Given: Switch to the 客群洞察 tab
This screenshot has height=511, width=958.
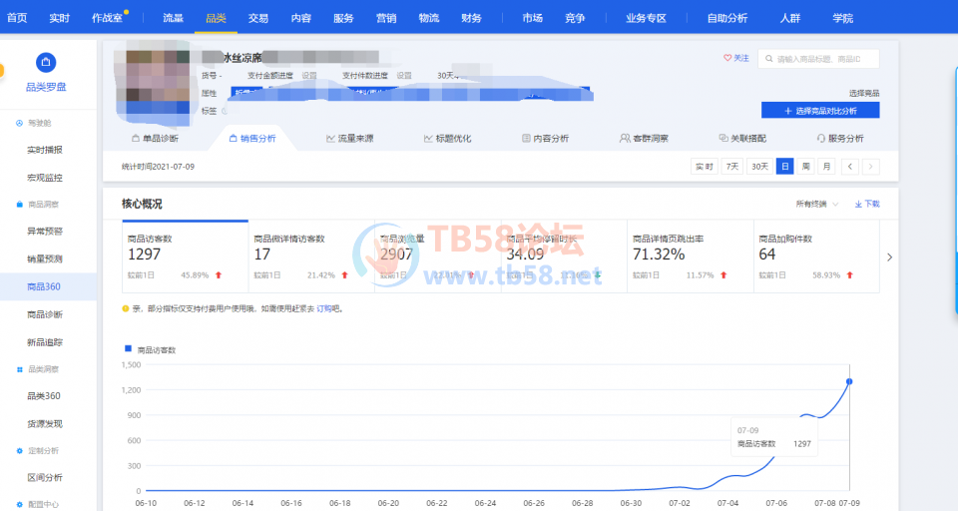Looking at the screenshot, I should click(x=644, y=138).
